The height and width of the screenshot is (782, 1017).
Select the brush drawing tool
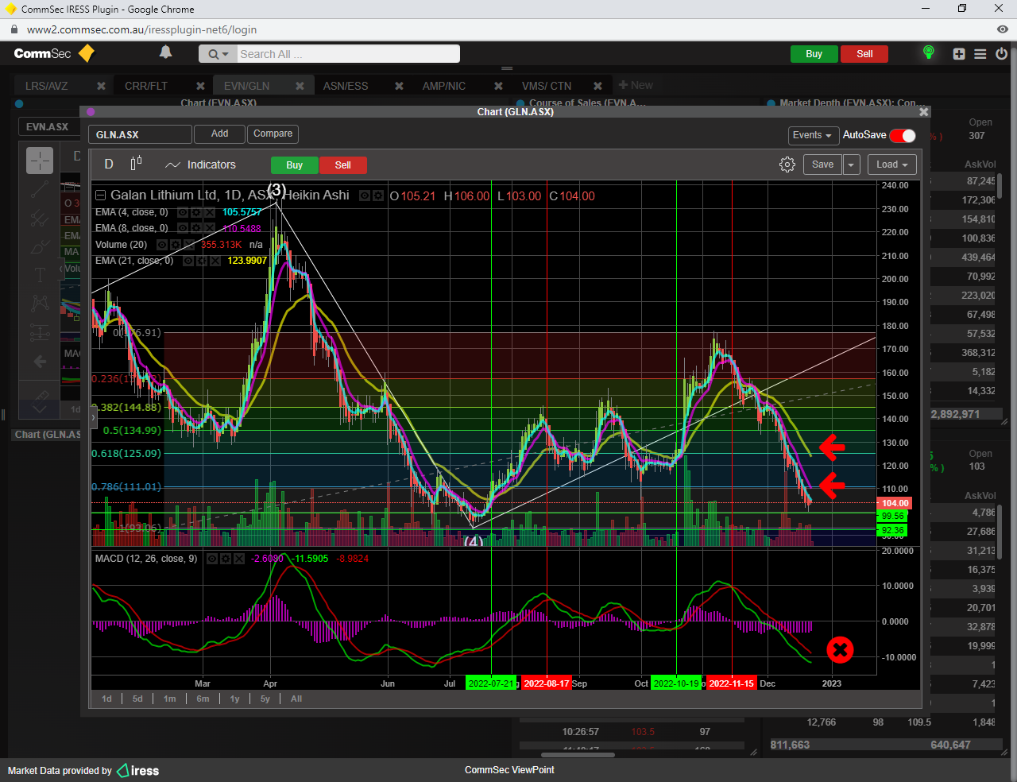tap(40, 247)
